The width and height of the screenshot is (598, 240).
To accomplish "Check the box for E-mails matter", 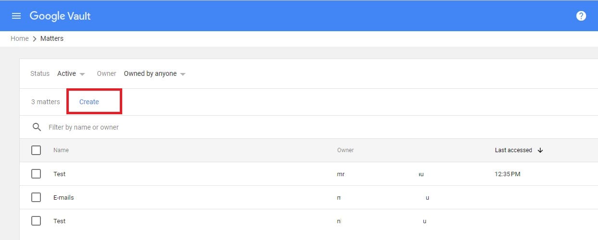I will tap(36, 197).
